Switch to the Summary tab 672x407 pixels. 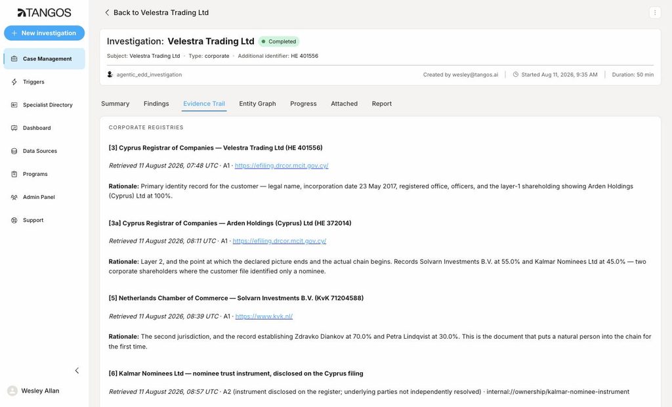[115, 104]
